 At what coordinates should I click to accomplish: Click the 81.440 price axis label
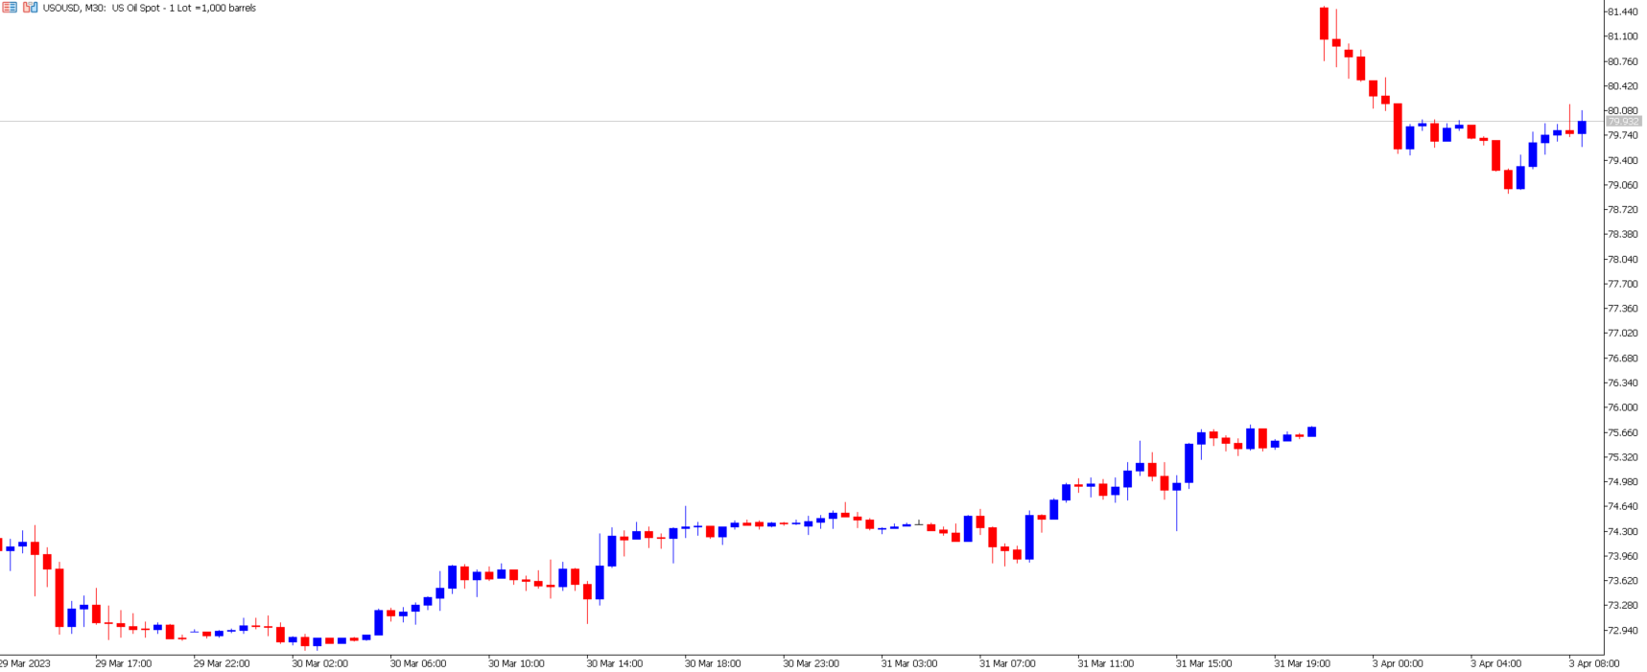pos(1622,12)
